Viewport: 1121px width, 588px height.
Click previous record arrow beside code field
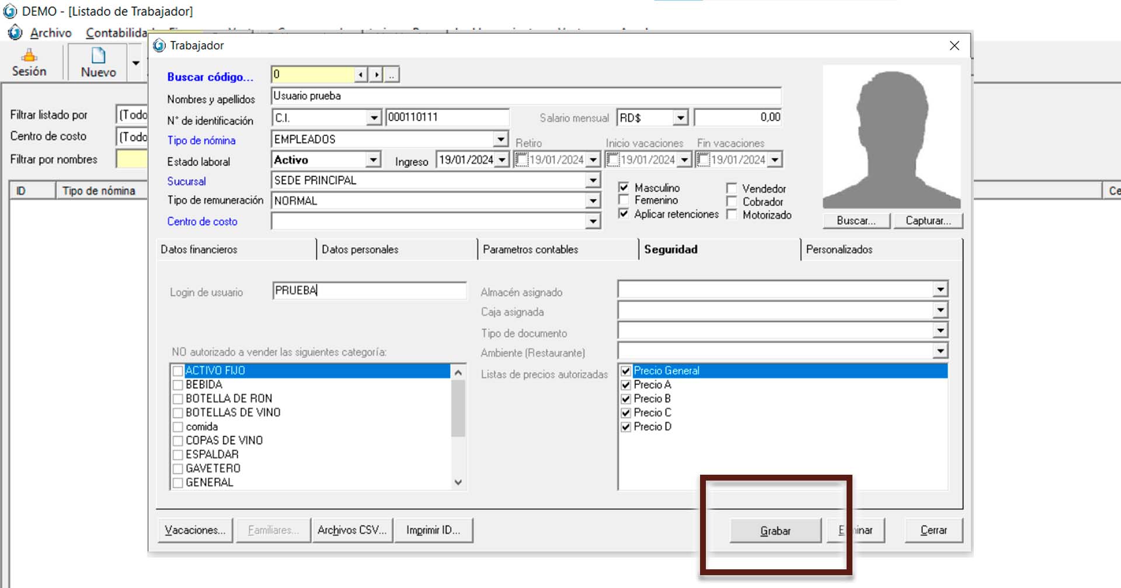click(361, 75)
